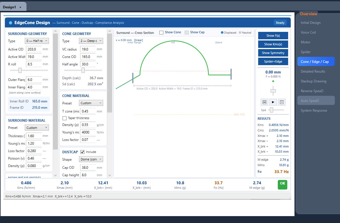Close the Design1 tab

[x=20, y=7]
